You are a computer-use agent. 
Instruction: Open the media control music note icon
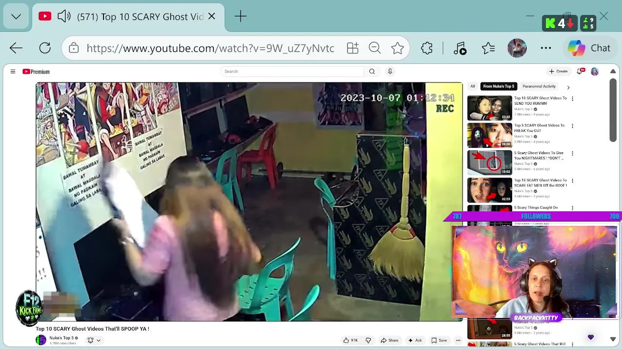(x=460, y=48)
